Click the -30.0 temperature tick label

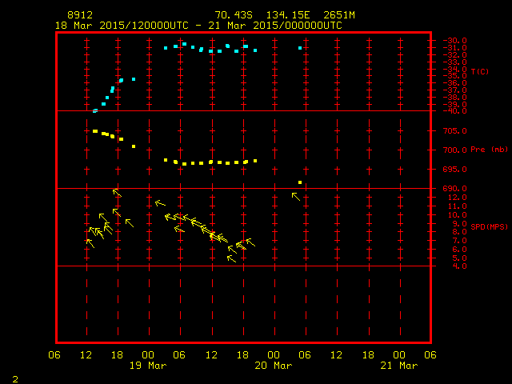coord(455,41)
